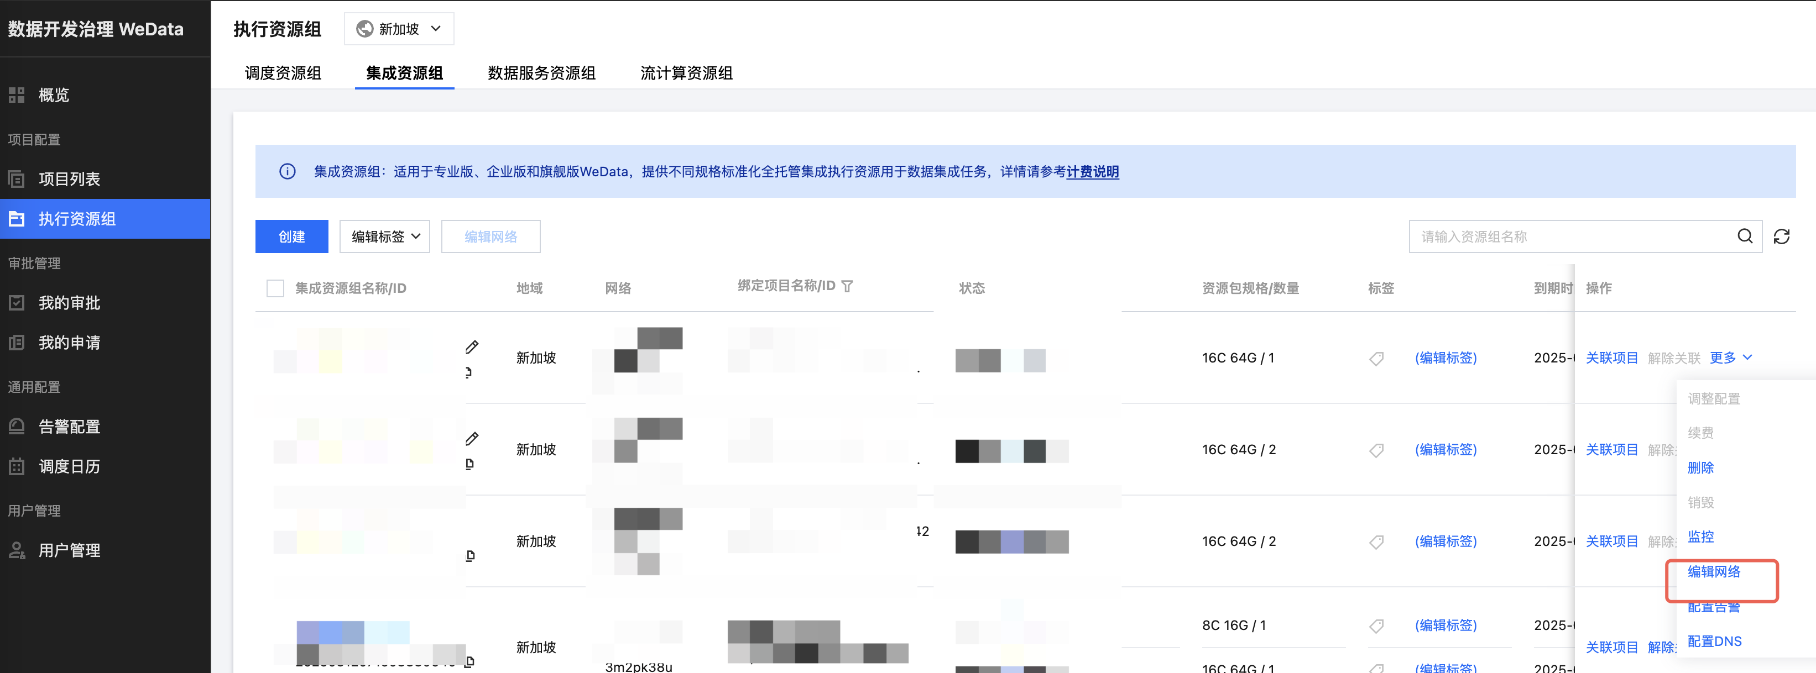The image size is (1816, 673).
Task: Click 关联项目 in first 16C 64G / 2 row
Action: [x=1611, y=450]
